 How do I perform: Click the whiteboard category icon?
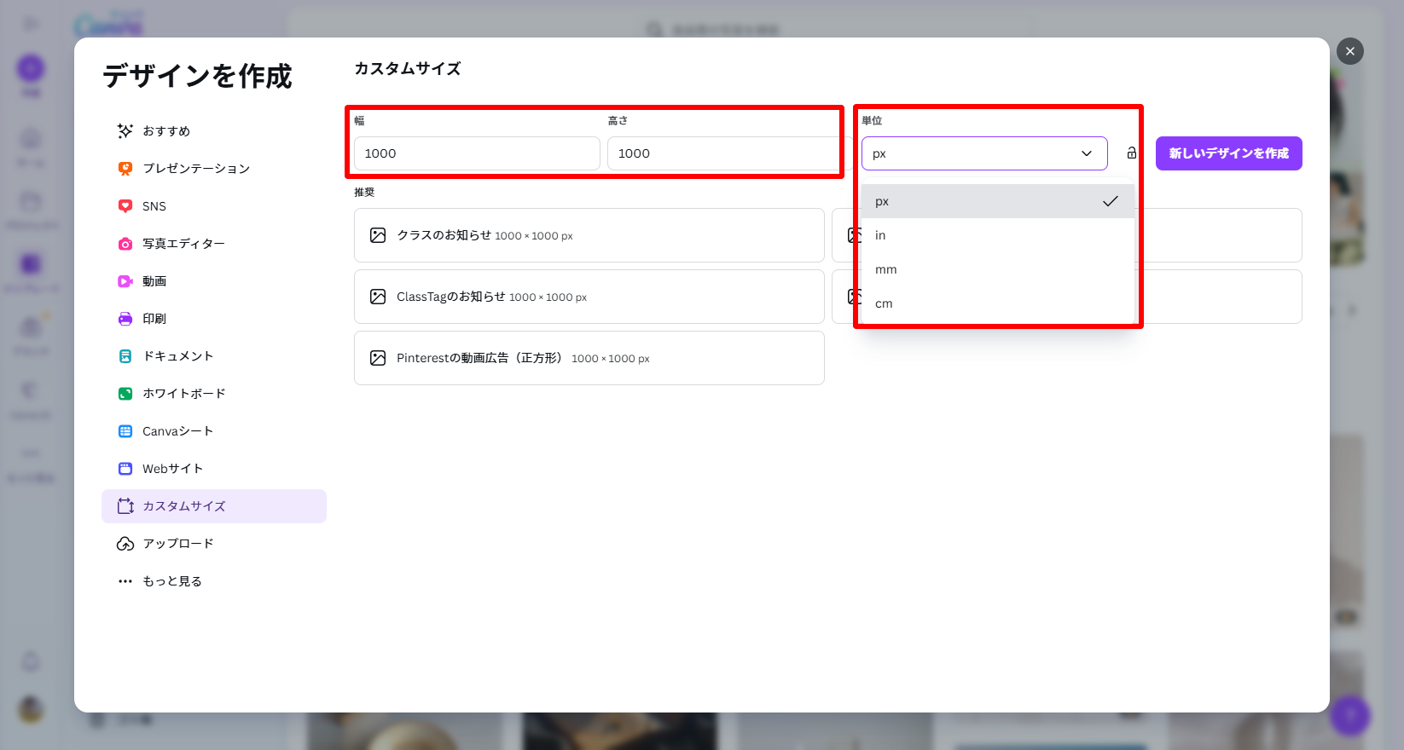pos(125,394)
